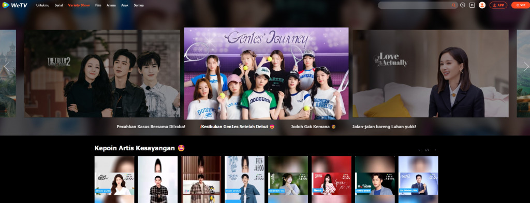Go to previous page of artist row
Screen dimensions: 530x203
point(419,150)
